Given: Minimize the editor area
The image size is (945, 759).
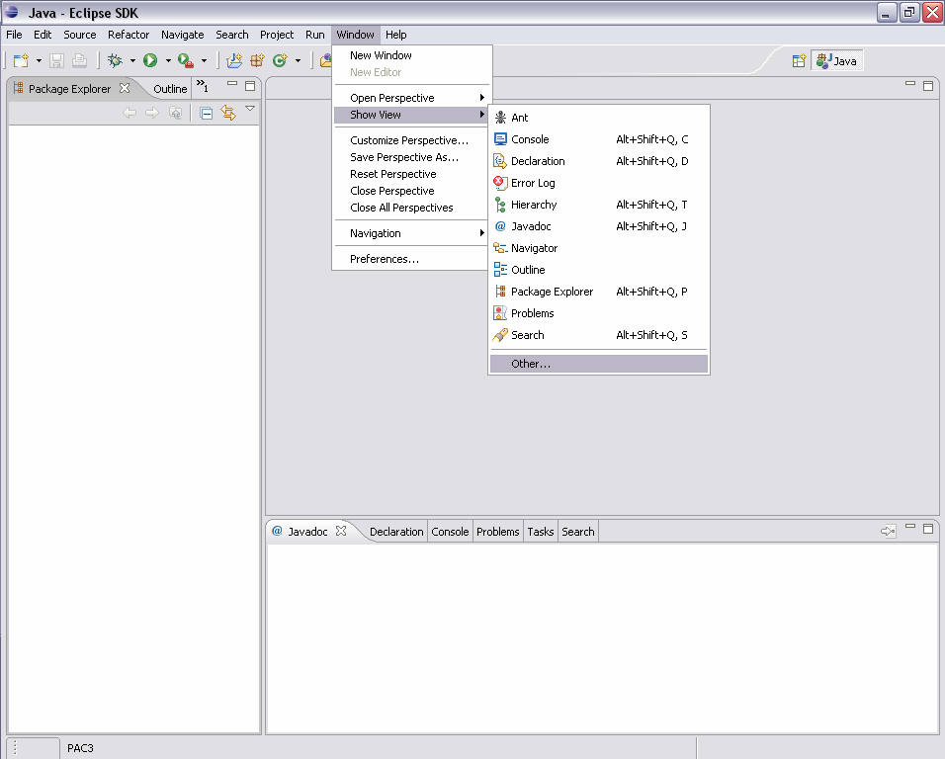Looking at the screenshot, I should (x=910, y=84).
